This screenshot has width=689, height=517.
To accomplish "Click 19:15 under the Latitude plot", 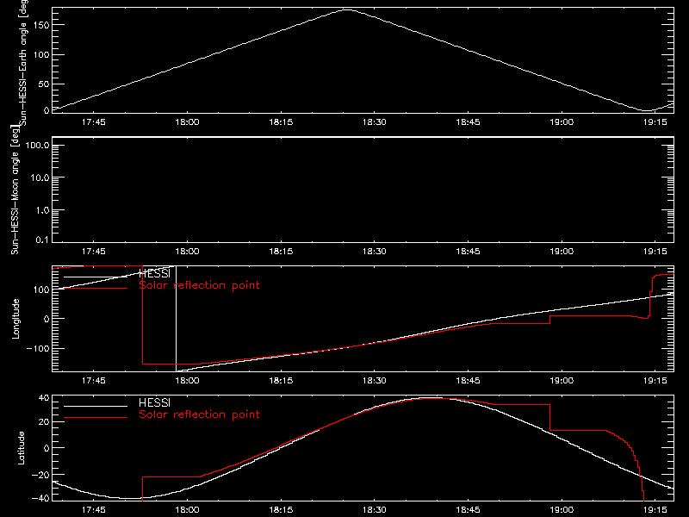I will point(655,510).
